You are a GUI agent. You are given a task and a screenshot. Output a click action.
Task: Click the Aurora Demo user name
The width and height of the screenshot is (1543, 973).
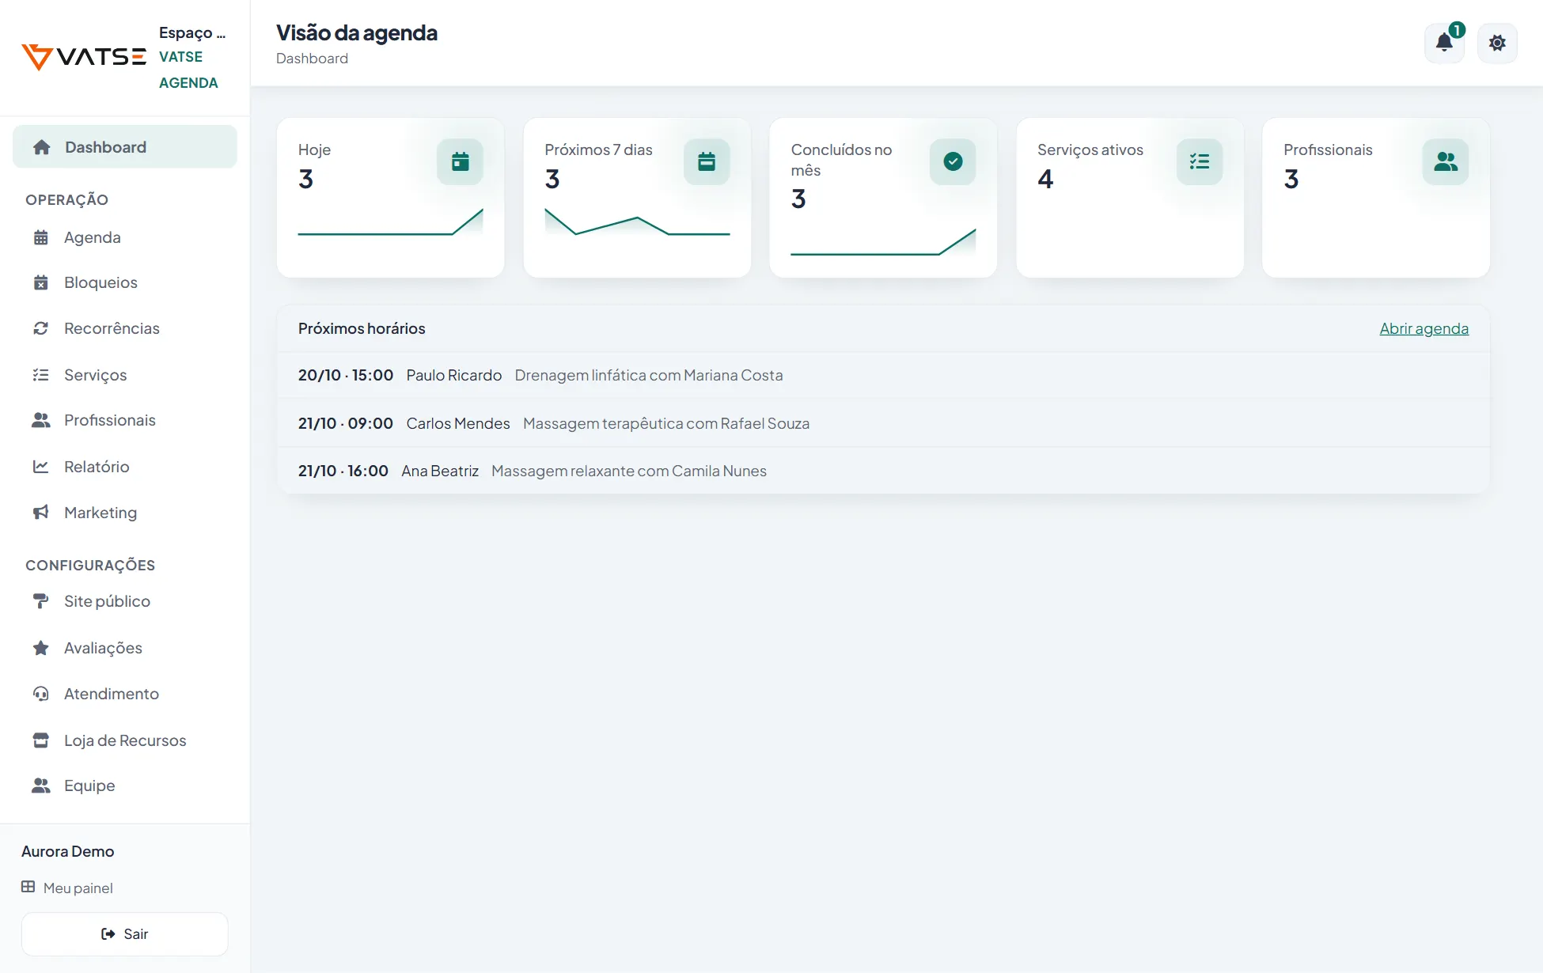68,851
